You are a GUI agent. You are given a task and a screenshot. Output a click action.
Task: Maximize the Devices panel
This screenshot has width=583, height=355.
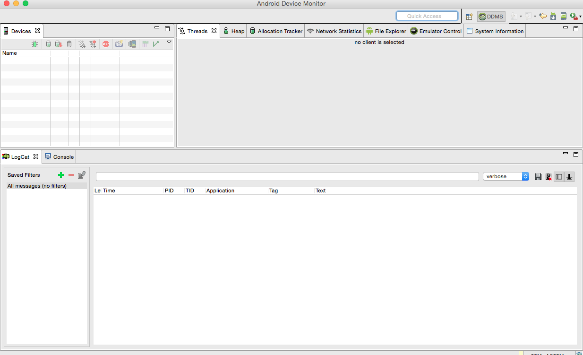[x=167, y=29]
